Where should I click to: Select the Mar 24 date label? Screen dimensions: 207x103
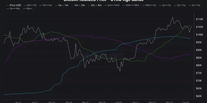coord(102,102)
